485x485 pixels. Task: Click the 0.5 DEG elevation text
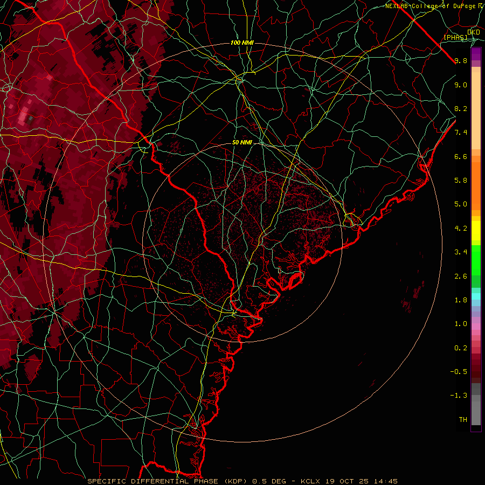tap(270, 481)
